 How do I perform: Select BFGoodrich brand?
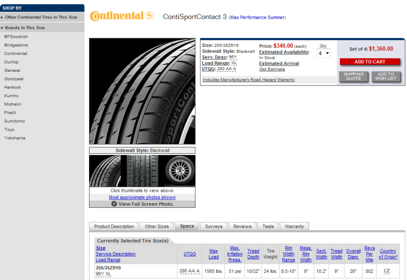(16, 37)
